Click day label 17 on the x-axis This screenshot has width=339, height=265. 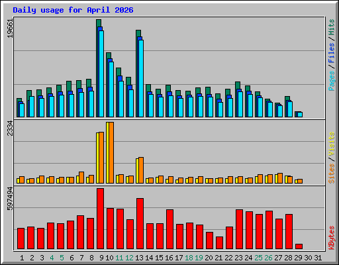(x=179, y=258)
